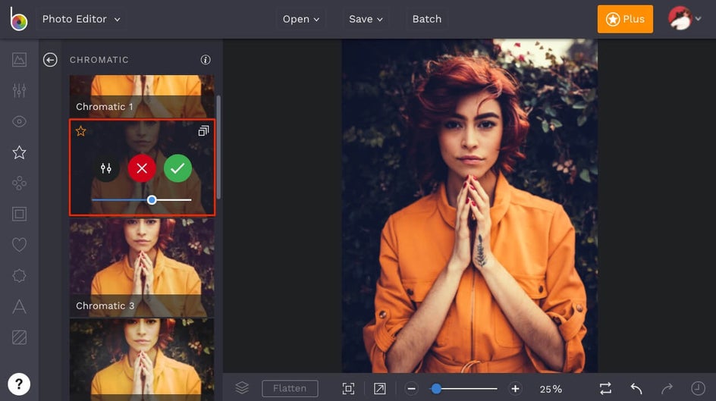Open the info icon for Chromatic
Screen dimensions: 716x401
pyautogui.click(x=206, y=60)
